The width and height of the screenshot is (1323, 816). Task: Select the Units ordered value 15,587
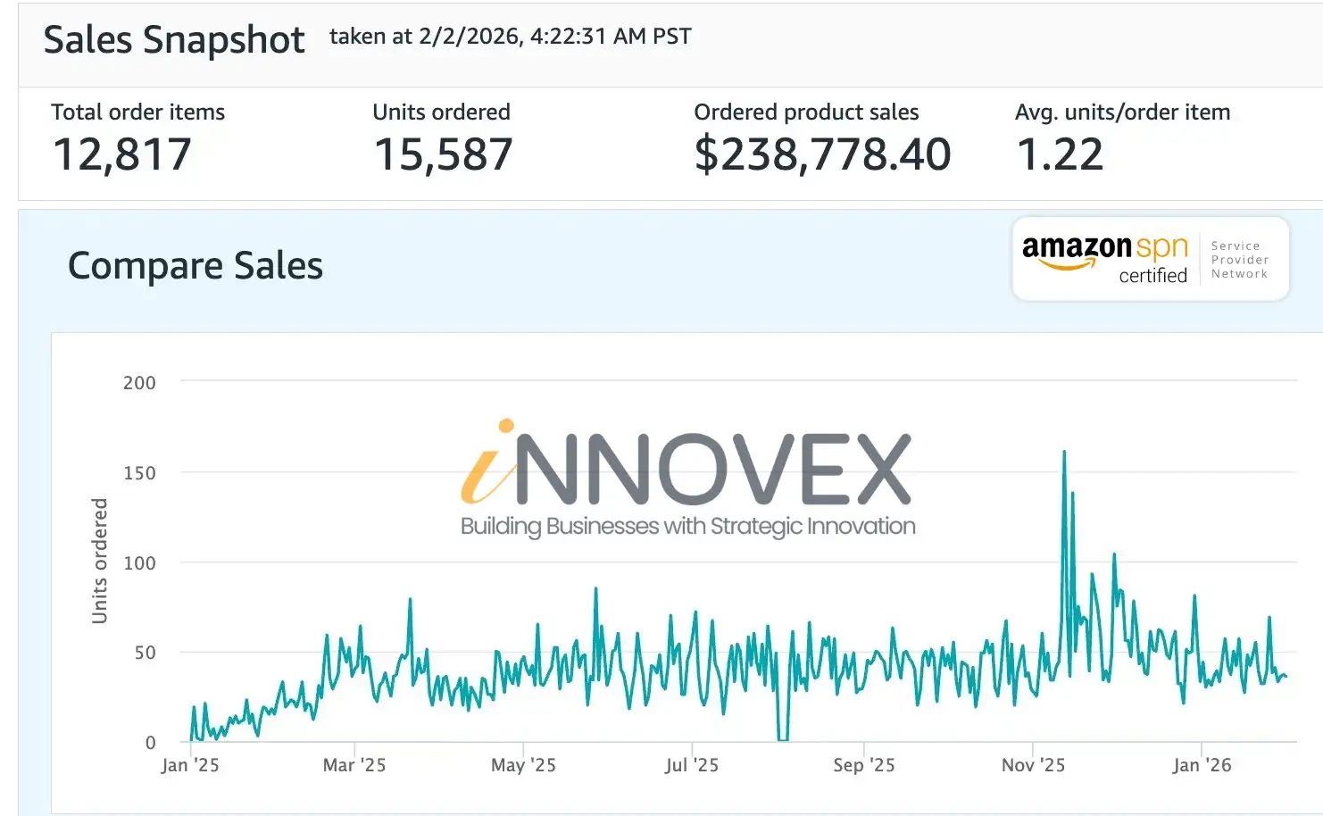[x=442, y=154]
